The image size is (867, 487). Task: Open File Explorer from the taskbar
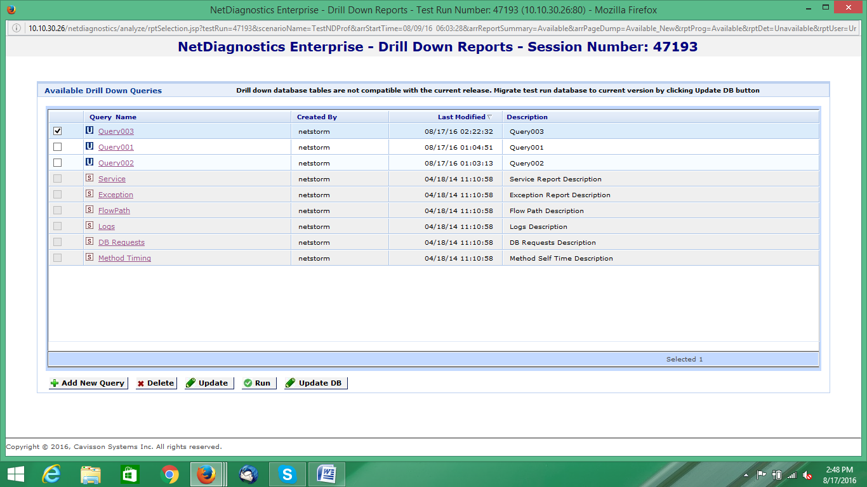(x=91, y=474)
